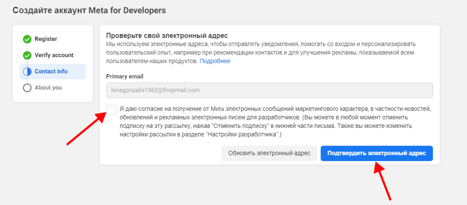Image resolution: width=467 pixels, height=205 pixels.
Task: Click the Primary email field label
Action: pyautogui.click(x=125, y=77)
